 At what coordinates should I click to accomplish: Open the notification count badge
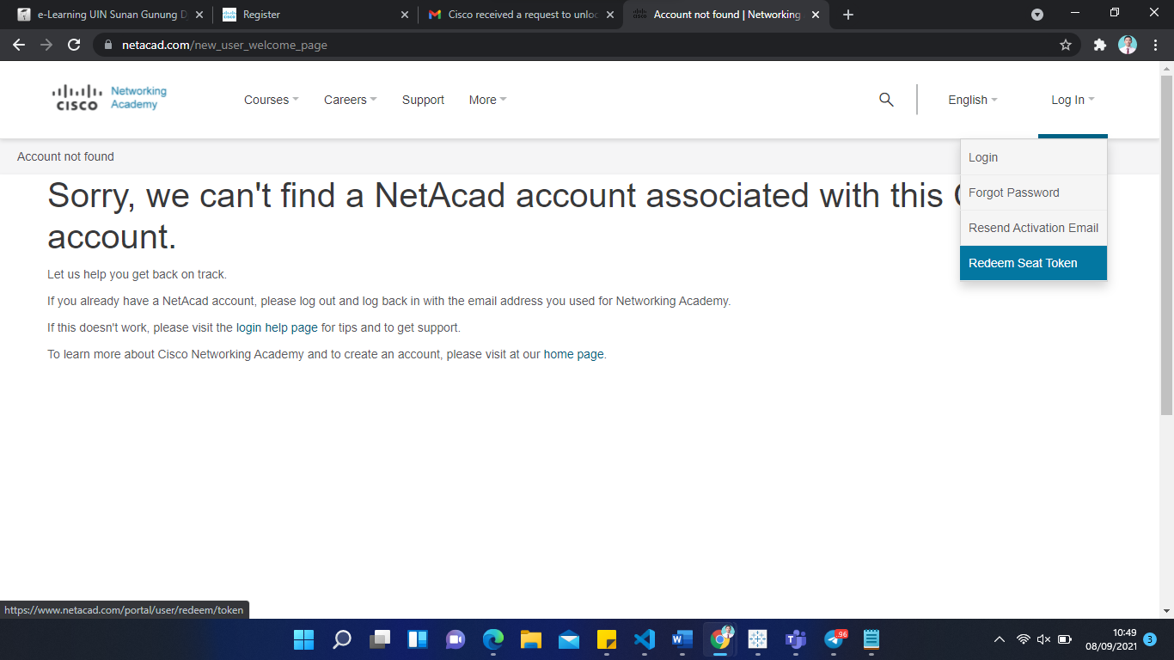tap(1150, 639)
